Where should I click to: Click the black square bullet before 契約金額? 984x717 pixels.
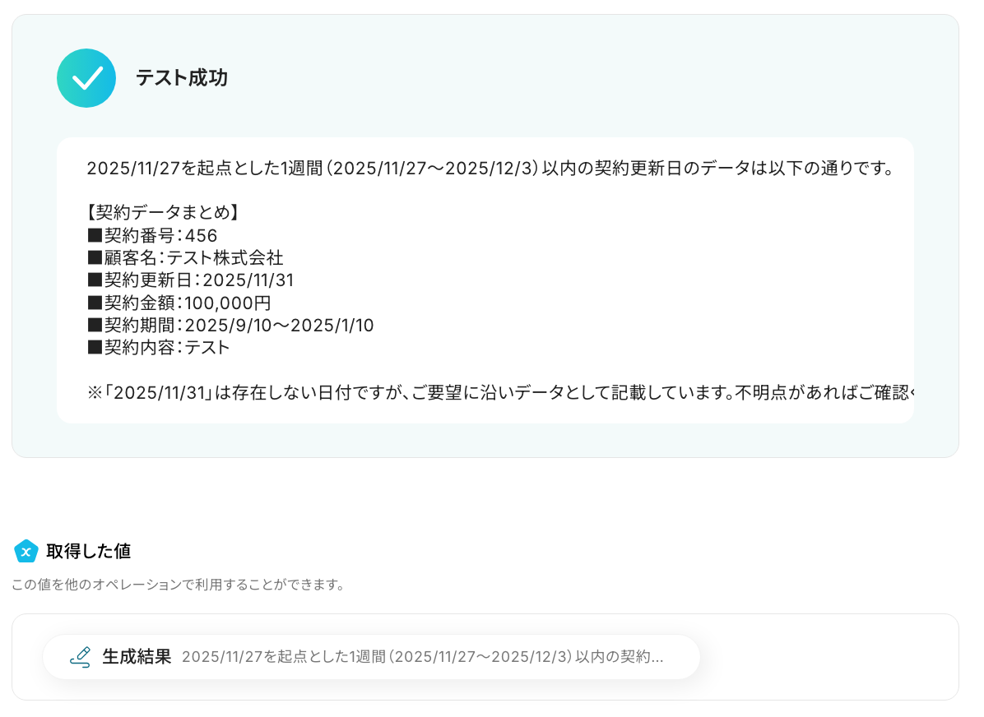(95, 303)
